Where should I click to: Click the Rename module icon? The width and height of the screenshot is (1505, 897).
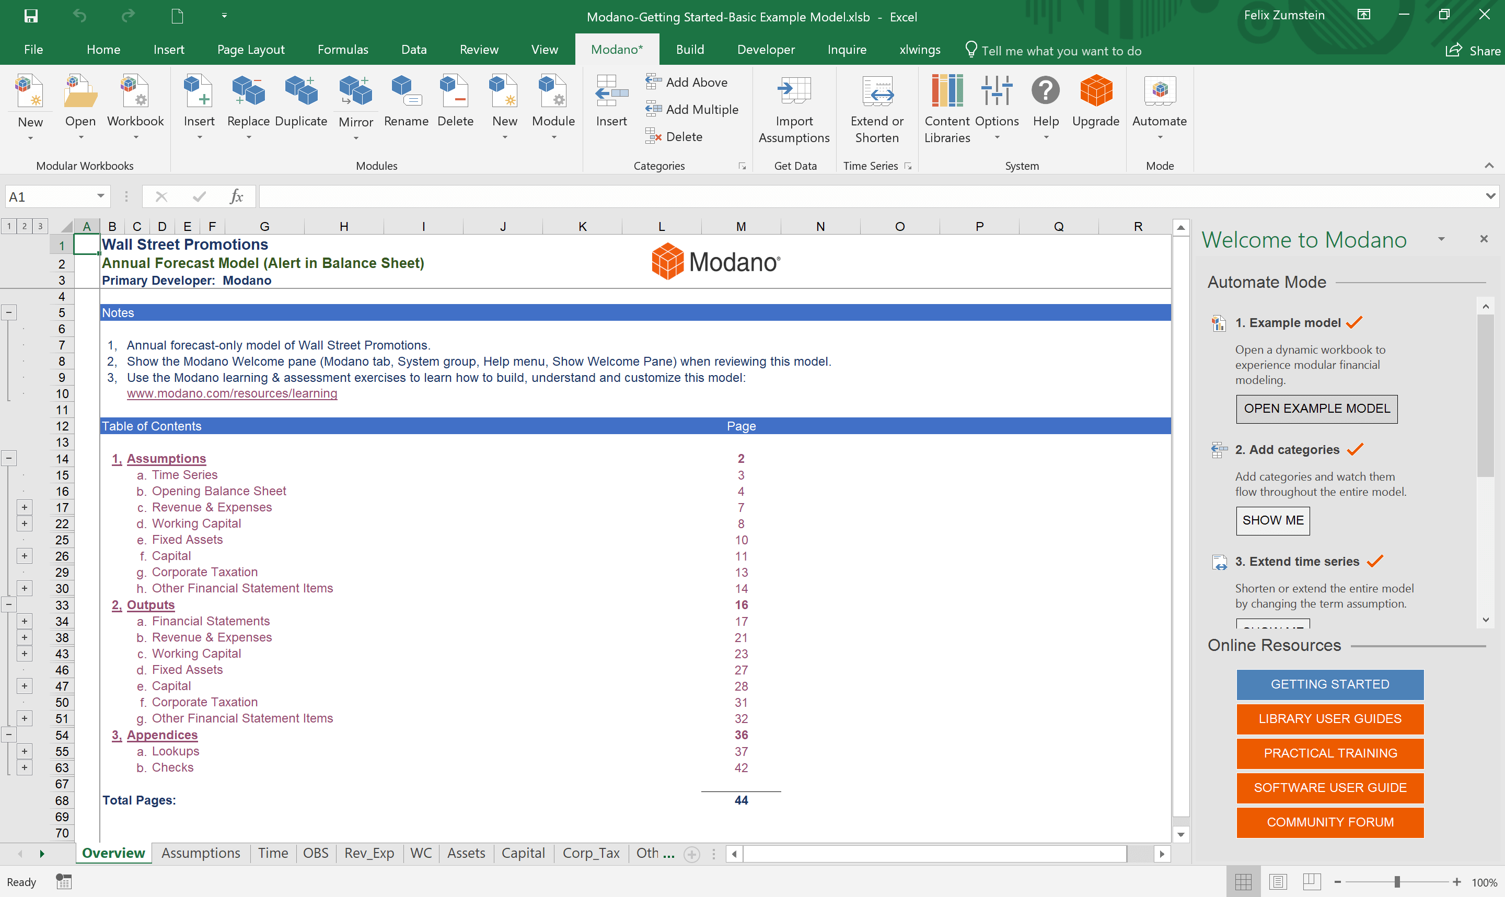tap(406, 92)
